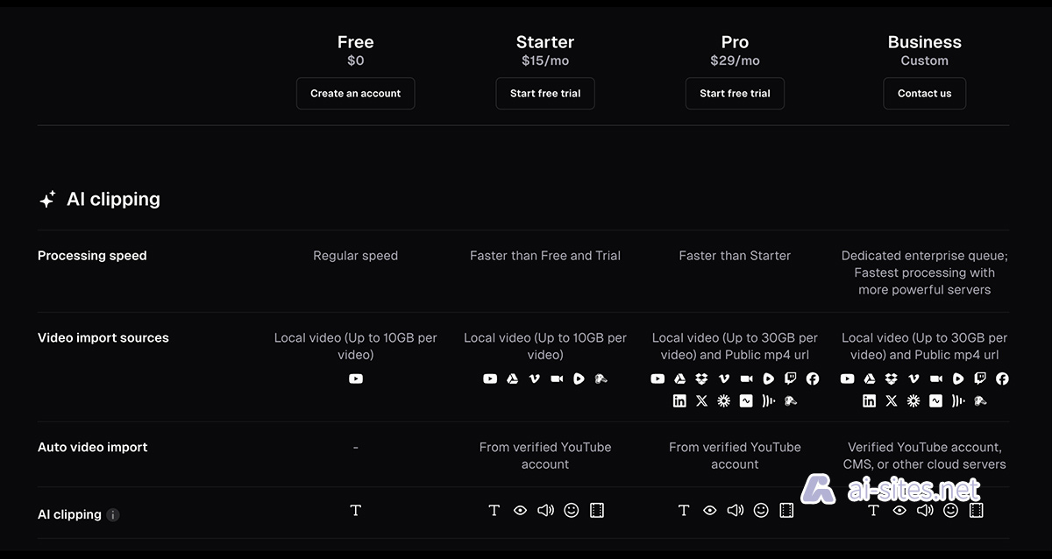The width and height of the screenshot is (1052, 559).
Task: Click the Facebook icon in the Business column
Action: tap(1002, 379)
